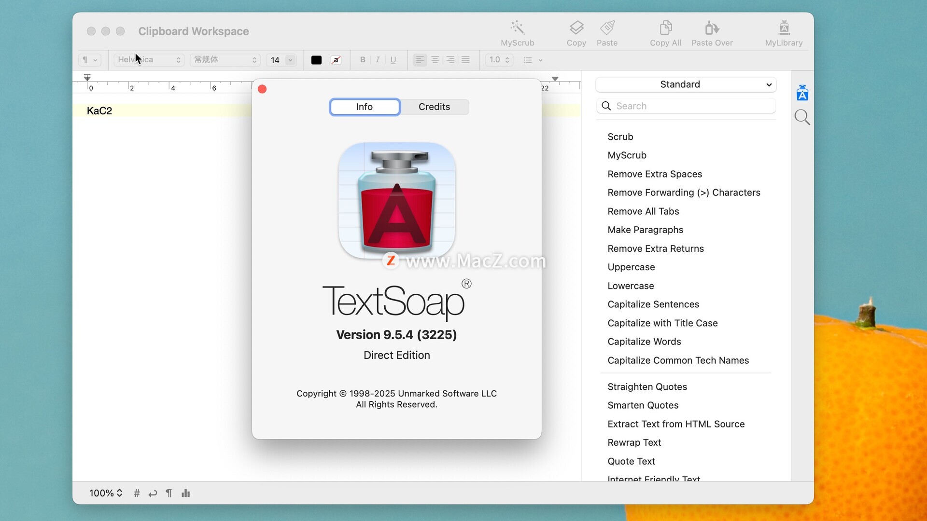
Task: Toggle bold formatting
Action: coord(363,60)
